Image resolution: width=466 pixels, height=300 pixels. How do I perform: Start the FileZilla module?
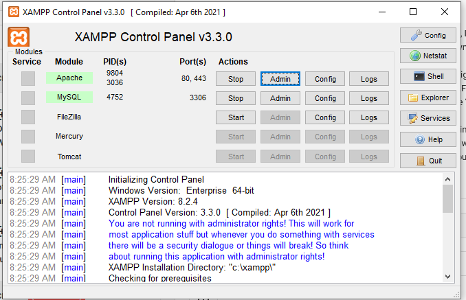[236, 117]
